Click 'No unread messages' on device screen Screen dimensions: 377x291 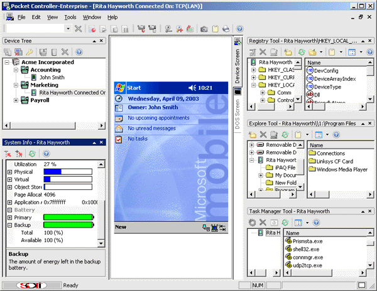click(x=151, y=129)
